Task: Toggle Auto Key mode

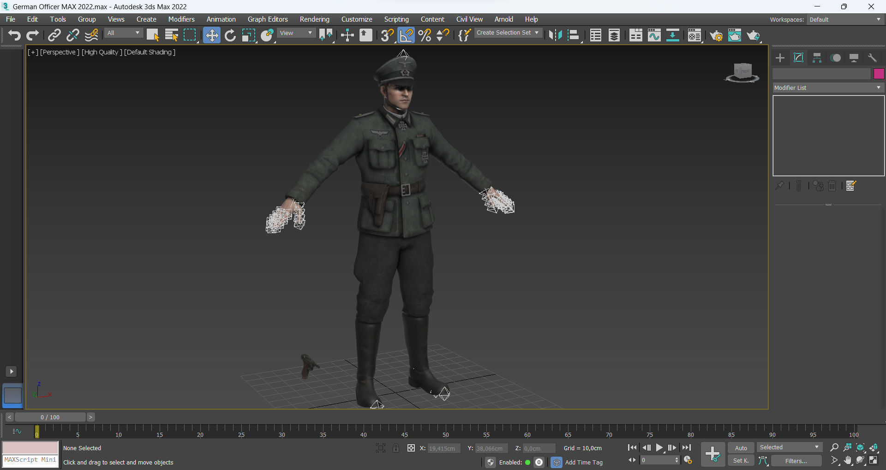Action: pos(741,448)
